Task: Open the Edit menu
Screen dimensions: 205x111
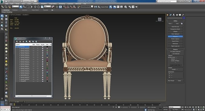Action: [x=7, y=4]
